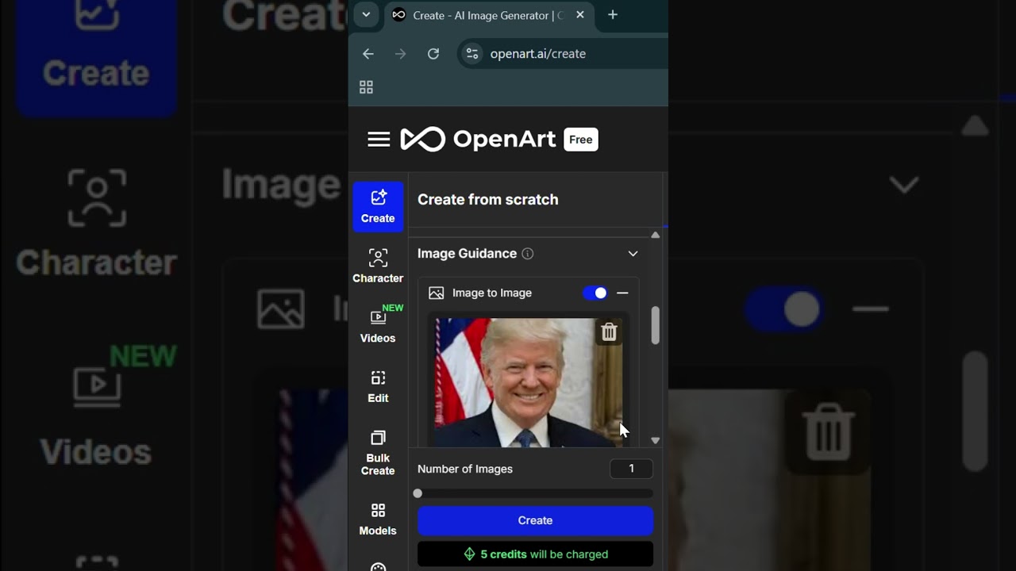Click the Image to Image picture icon
This screenshot has height=571, width=1016.
click(x=436, y=293)
